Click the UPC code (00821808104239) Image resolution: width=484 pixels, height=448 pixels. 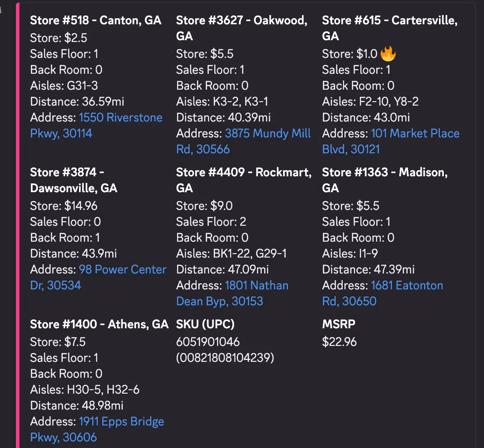[x=225, y=358]
